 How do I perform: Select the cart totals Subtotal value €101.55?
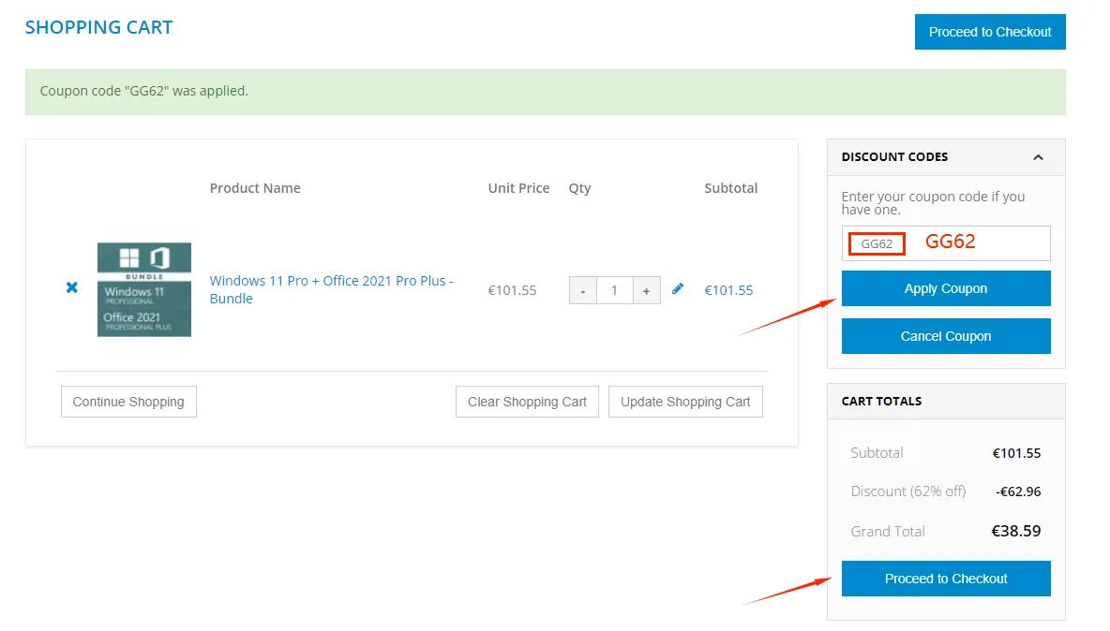tap(1016, 453)
